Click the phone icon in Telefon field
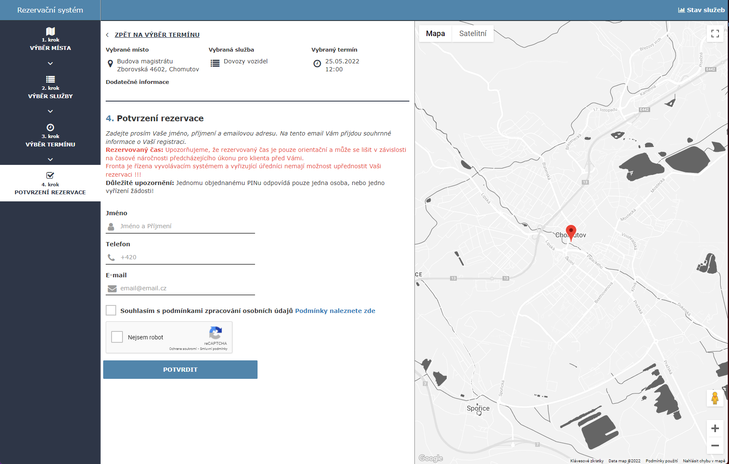 click(111, 258)
